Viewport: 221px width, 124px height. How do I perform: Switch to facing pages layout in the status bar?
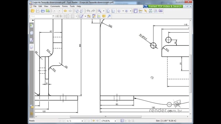tap(129, 121)
